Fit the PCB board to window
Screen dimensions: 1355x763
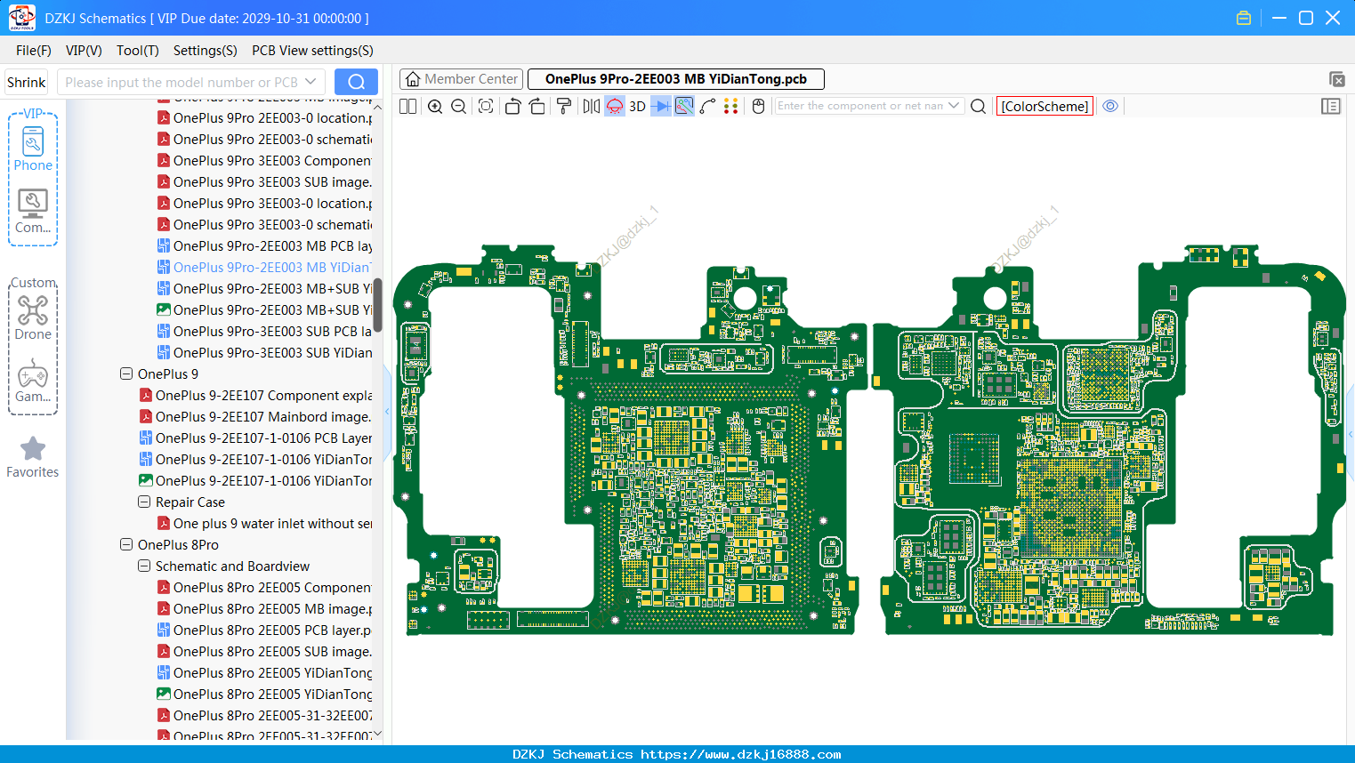pos(486,106)
